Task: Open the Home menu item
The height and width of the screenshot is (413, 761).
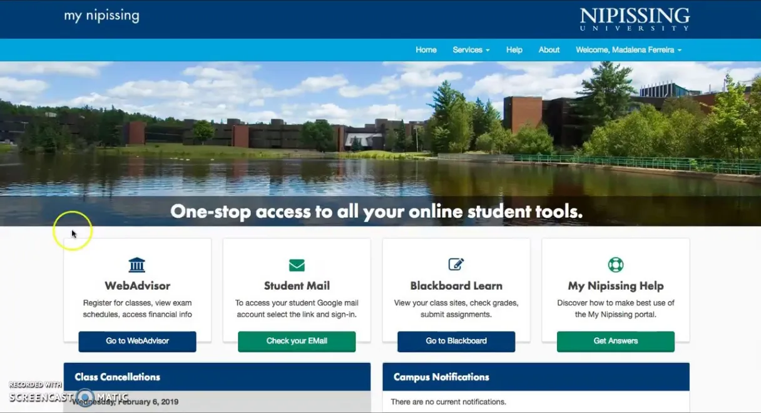Action: click(x=426, y=50)
